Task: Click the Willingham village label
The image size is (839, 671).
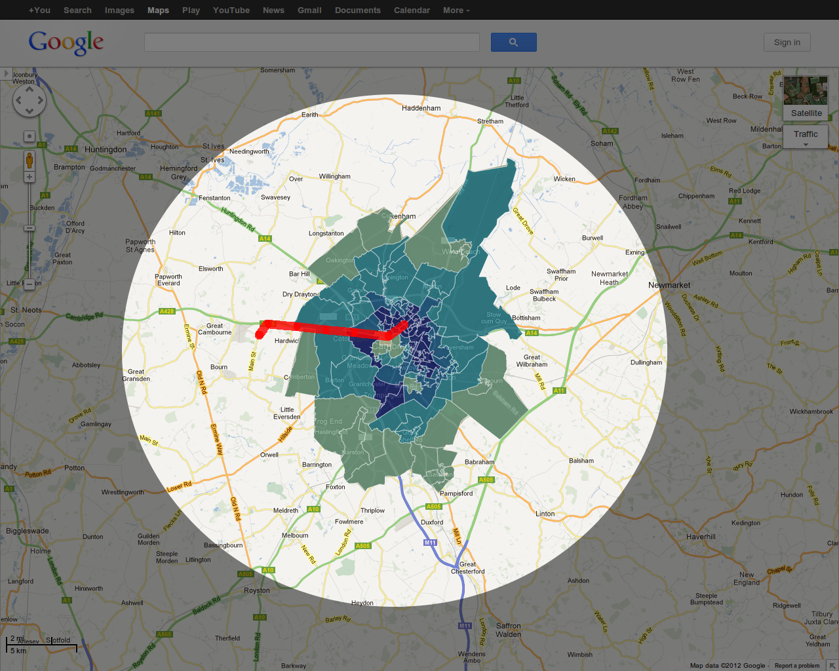Action: pos(335,176)
